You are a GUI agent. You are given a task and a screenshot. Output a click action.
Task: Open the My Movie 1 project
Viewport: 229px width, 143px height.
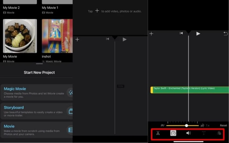50,8
